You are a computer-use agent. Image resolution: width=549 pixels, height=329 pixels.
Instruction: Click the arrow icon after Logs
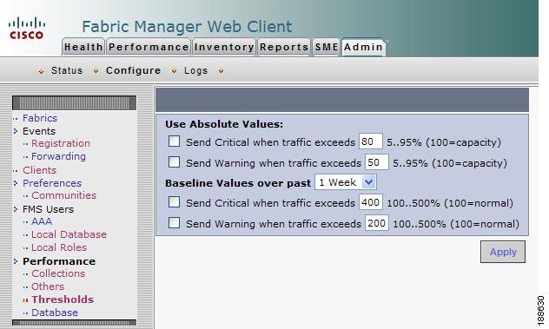click(x=221, y=71)
